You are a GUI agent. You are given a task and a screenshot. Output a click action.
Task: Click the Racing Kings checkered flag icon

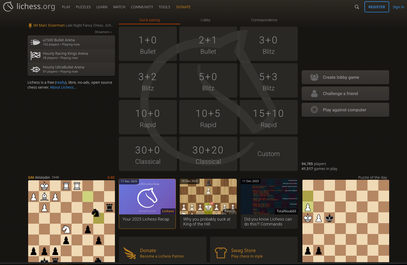[35, 56]
